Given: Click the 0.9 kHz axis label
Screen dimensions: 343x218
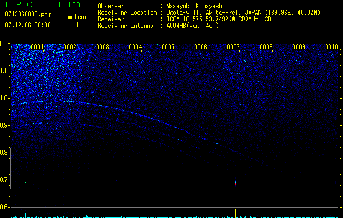Looking at the screenshot, I should (x=5, y=125).
